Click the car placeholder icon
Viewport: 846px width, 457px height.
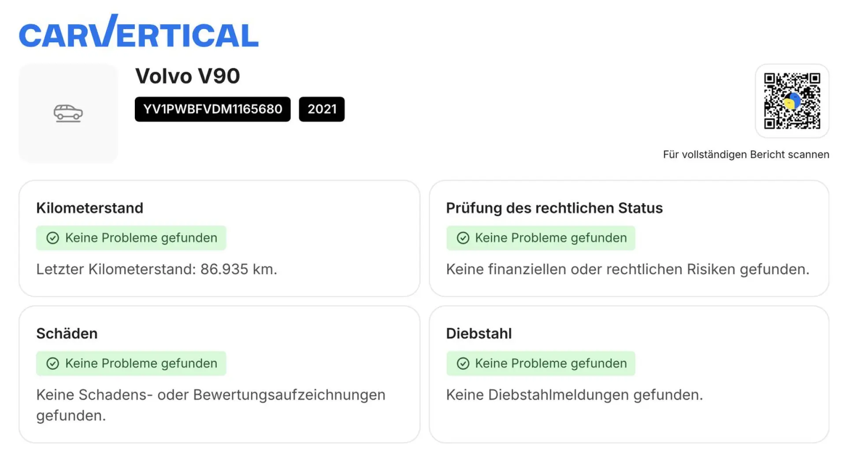68,113
